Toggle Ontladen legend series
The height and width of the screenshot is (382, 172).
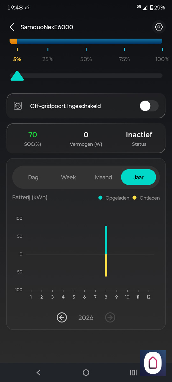click(146, 198)
